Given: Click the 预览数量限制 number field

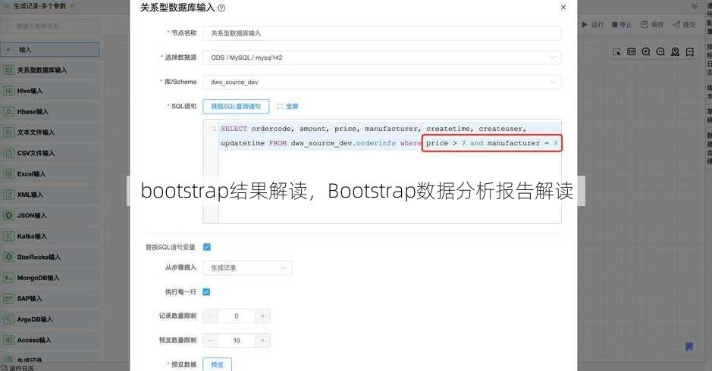Looking at the screenshot, I should coord(236,340).
